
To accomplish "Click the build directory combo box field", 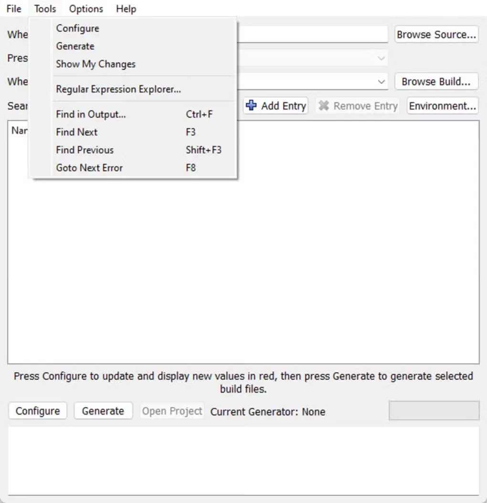I will point(312,82).
